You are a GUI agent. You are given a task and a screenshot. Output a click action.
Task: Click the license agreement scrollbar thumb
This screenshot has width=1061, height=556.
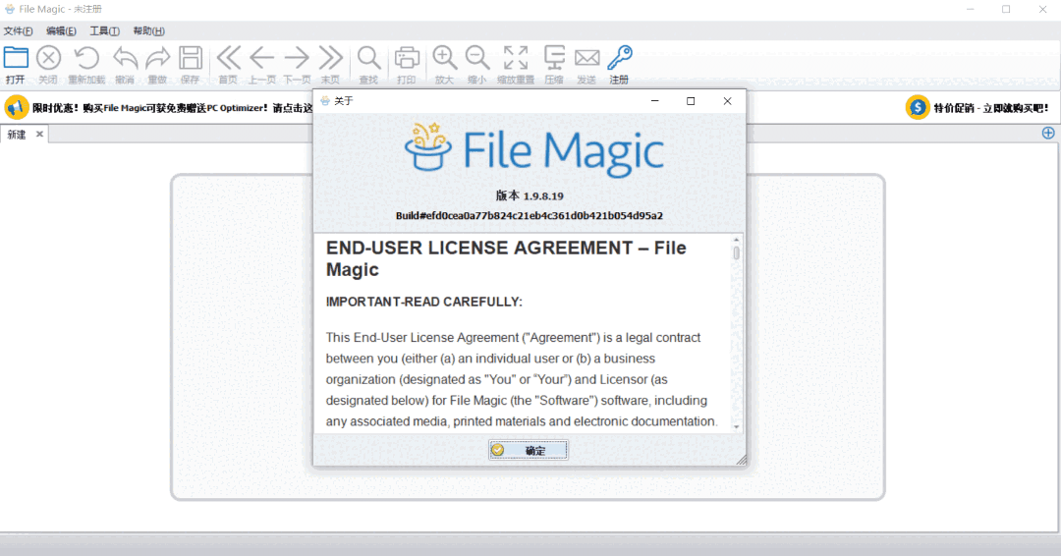coord(736,253)
